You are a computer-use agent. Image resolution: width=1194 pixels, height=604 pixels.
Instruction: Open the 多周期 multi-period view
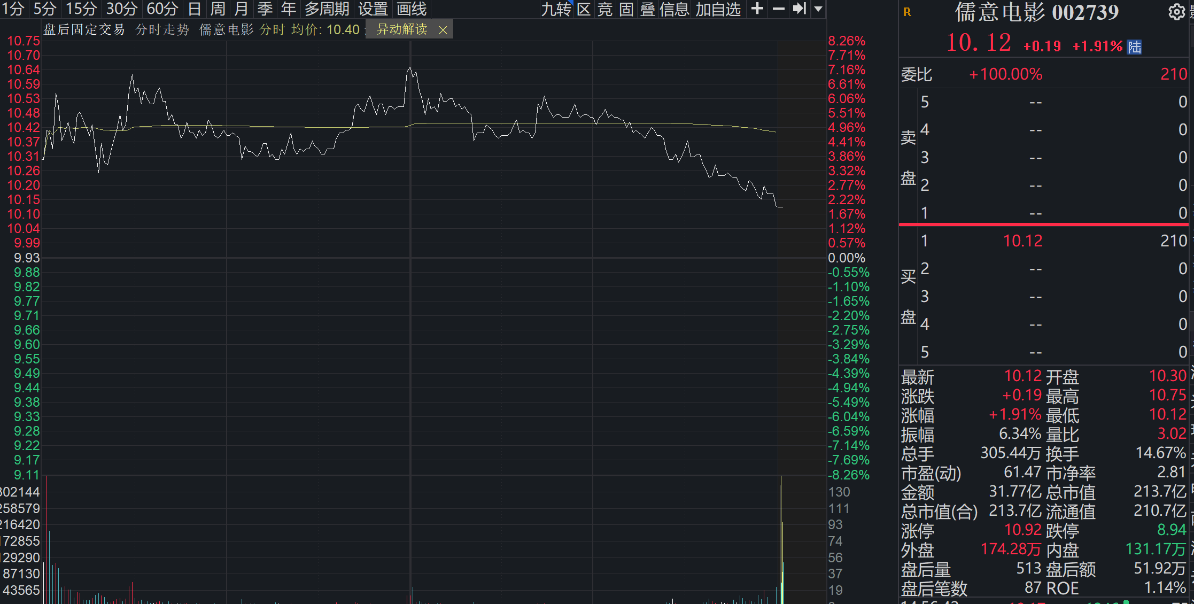click(327, 9)
